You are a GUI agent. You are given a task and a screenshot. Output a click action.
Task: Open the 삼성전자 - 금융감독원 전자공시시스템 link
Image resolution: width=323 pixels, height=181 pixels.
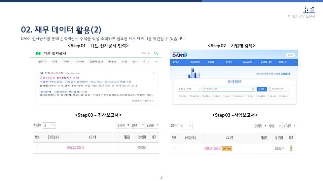[x=64, y=92]
